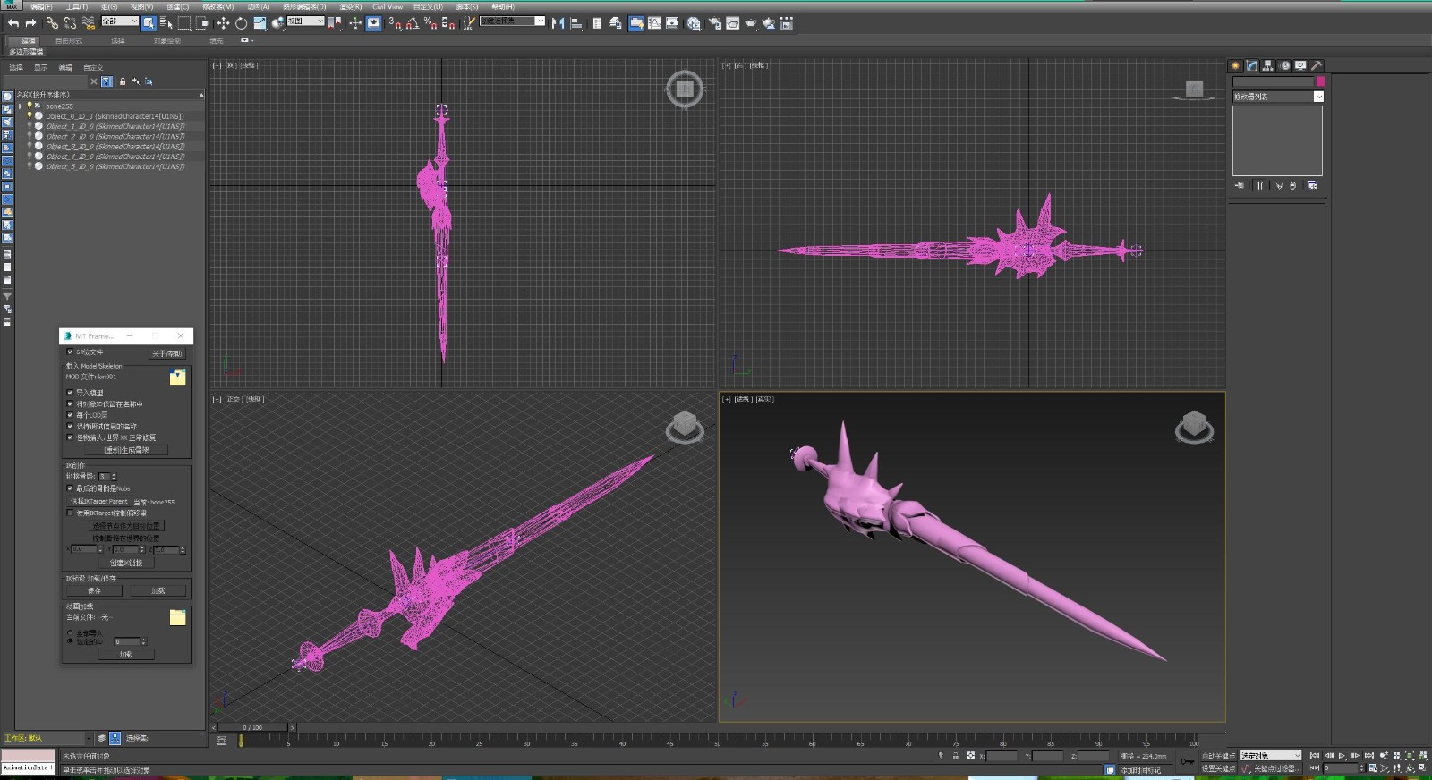Uncheck the 导入模型 checkbox
Image resolution: width=1432 pixels, height=780 pixels.
pyautogui.click(x=71, y=393)
